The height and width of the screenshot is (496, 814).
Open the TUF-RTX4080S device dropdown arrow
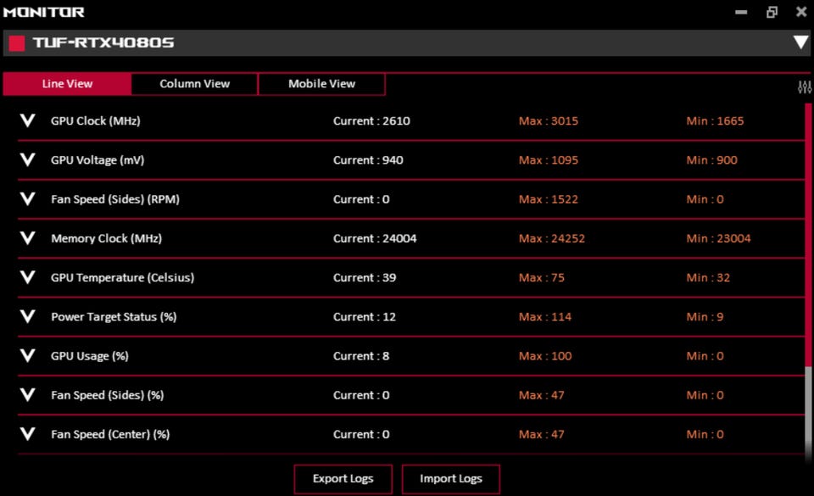point(800,42)
